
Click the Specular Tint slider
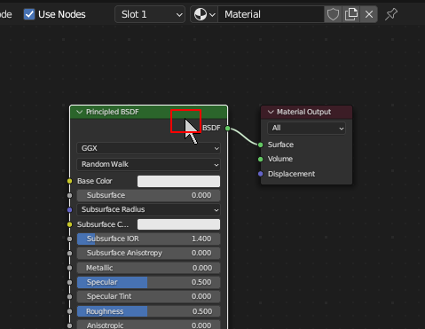148,296
